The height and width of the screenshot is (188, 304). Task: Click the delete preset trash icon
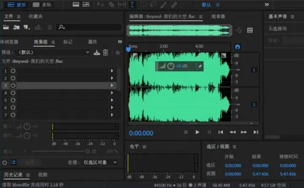point(105,53)
